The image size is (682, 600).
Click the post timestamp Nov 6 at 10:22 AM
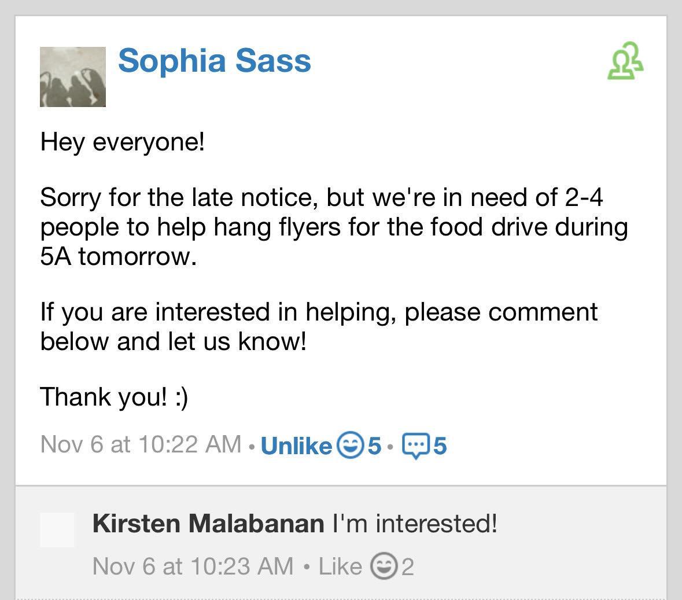pos(141,444)
